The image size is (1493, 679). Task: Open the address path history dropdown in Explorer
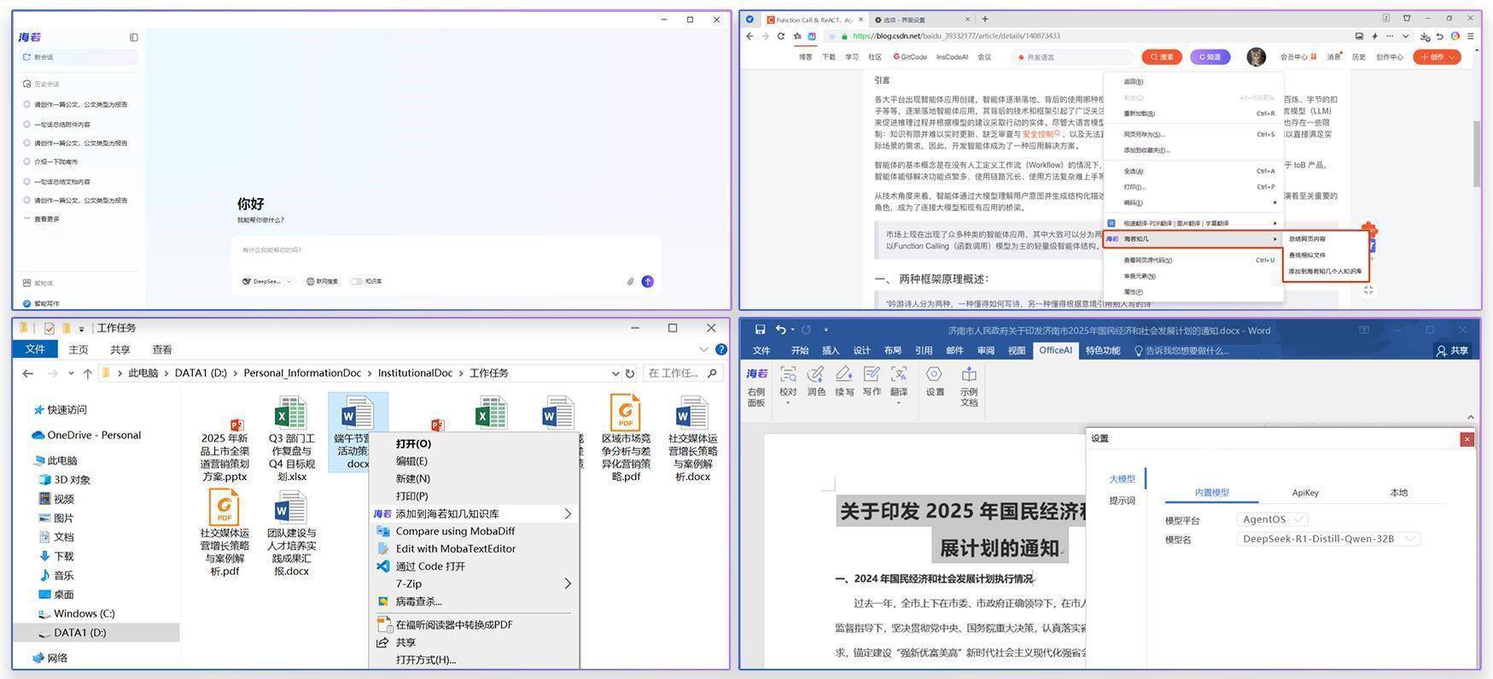(x=615, y=373)
